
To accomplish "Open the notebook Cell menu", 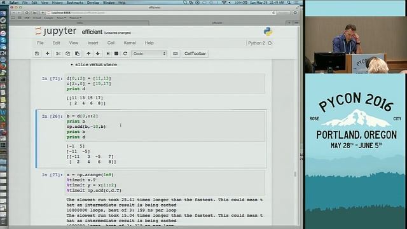I will pos(111,43).
